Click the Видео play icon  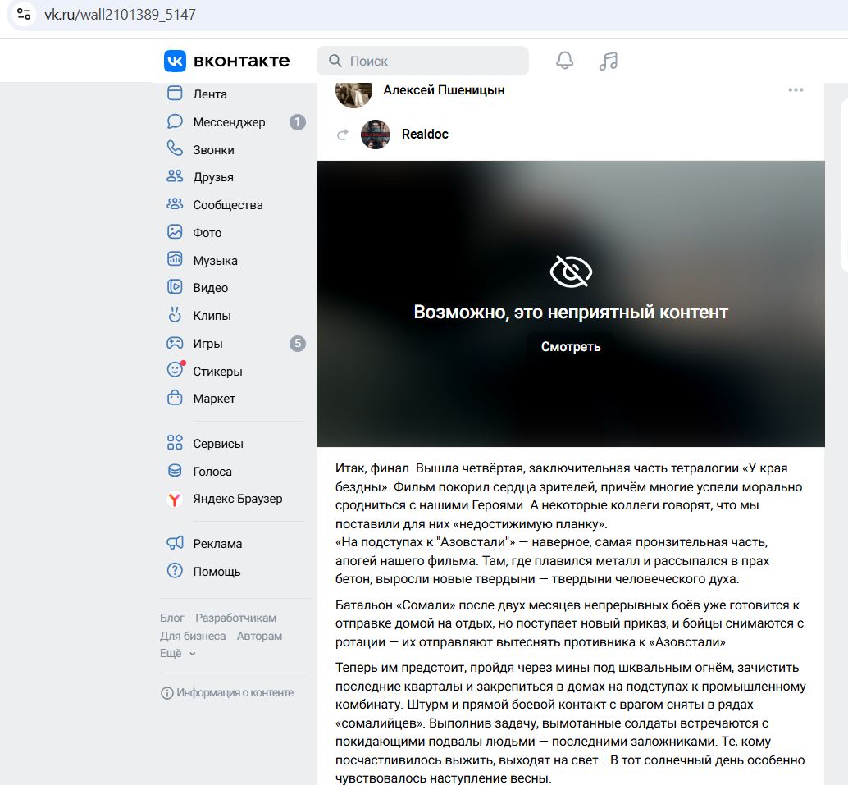click(175, 287)
